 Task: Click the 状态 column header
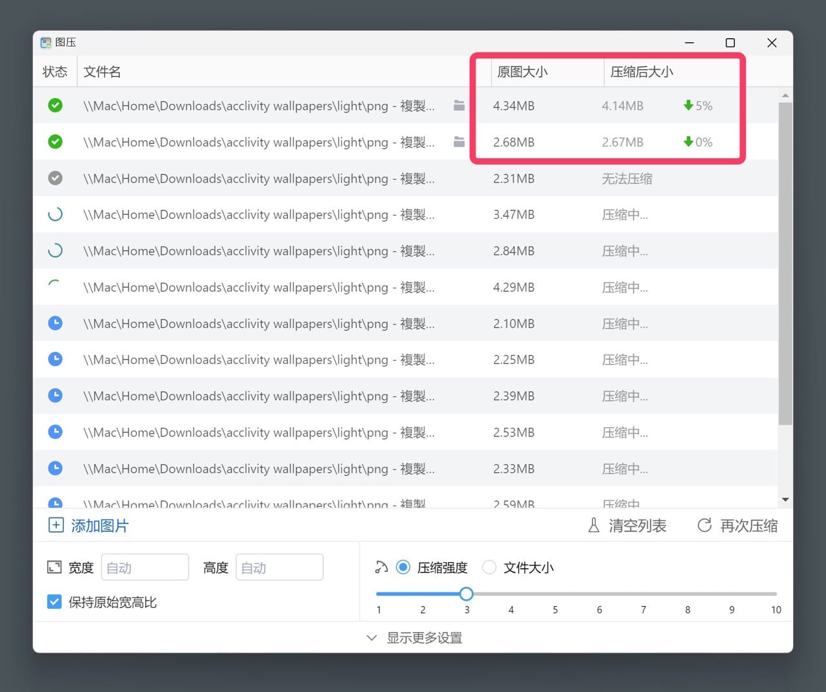point(55,72)
